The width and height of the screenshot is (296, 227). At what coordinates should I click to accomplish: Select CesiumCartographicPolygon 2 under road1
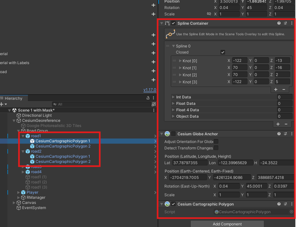pos(63,146)
